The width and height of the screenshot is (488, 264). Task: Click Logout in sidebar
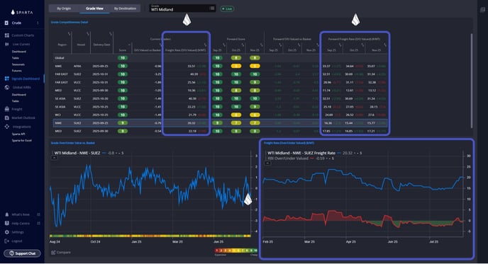coord(13,241)
